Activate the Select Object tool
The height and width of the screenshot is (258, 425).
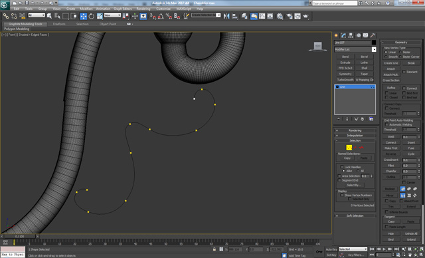49,16
